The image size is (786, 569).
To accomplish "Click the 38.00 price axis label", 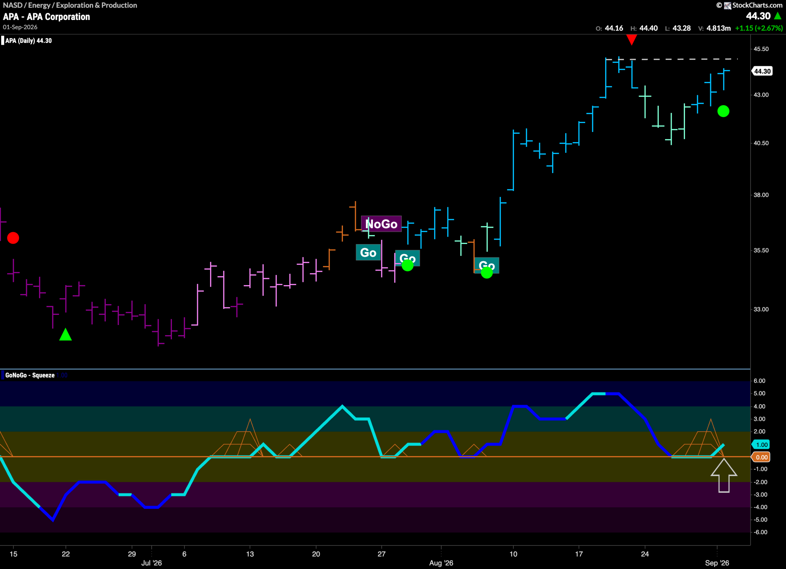I will click(761, 195).
